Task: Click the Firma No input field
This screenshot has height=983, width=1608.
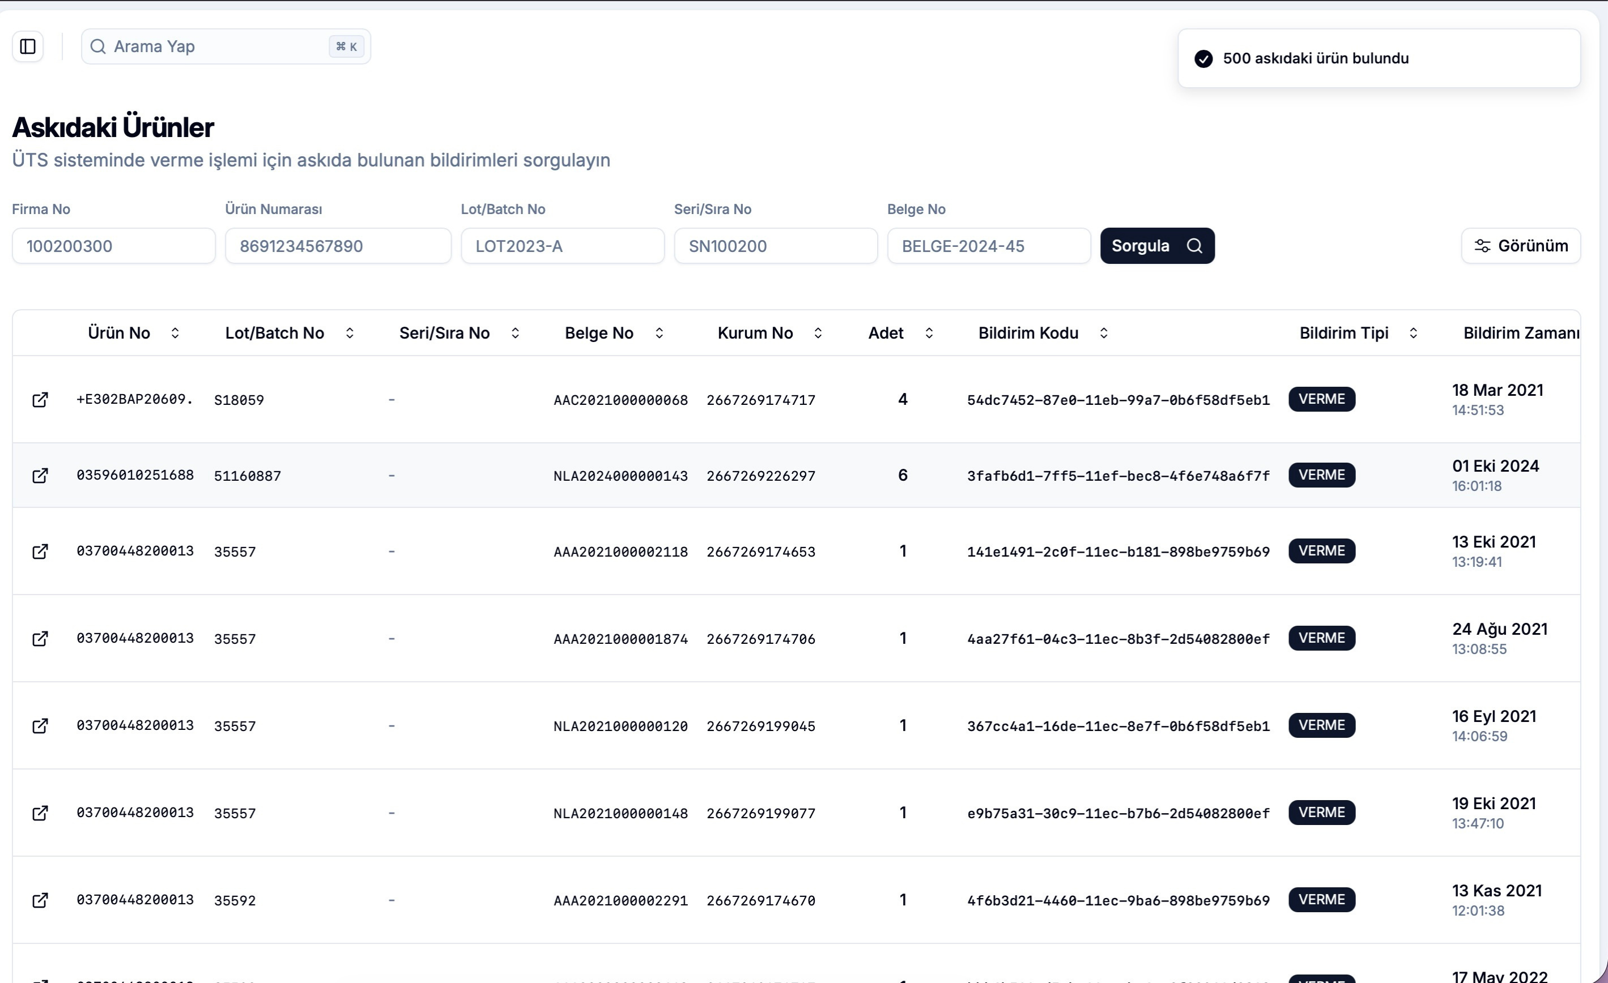Action: coord(113,246)
